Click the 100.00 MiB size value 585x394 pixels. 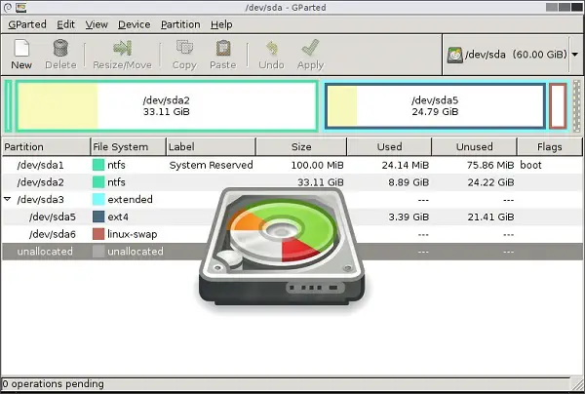[x=317, y=165]
